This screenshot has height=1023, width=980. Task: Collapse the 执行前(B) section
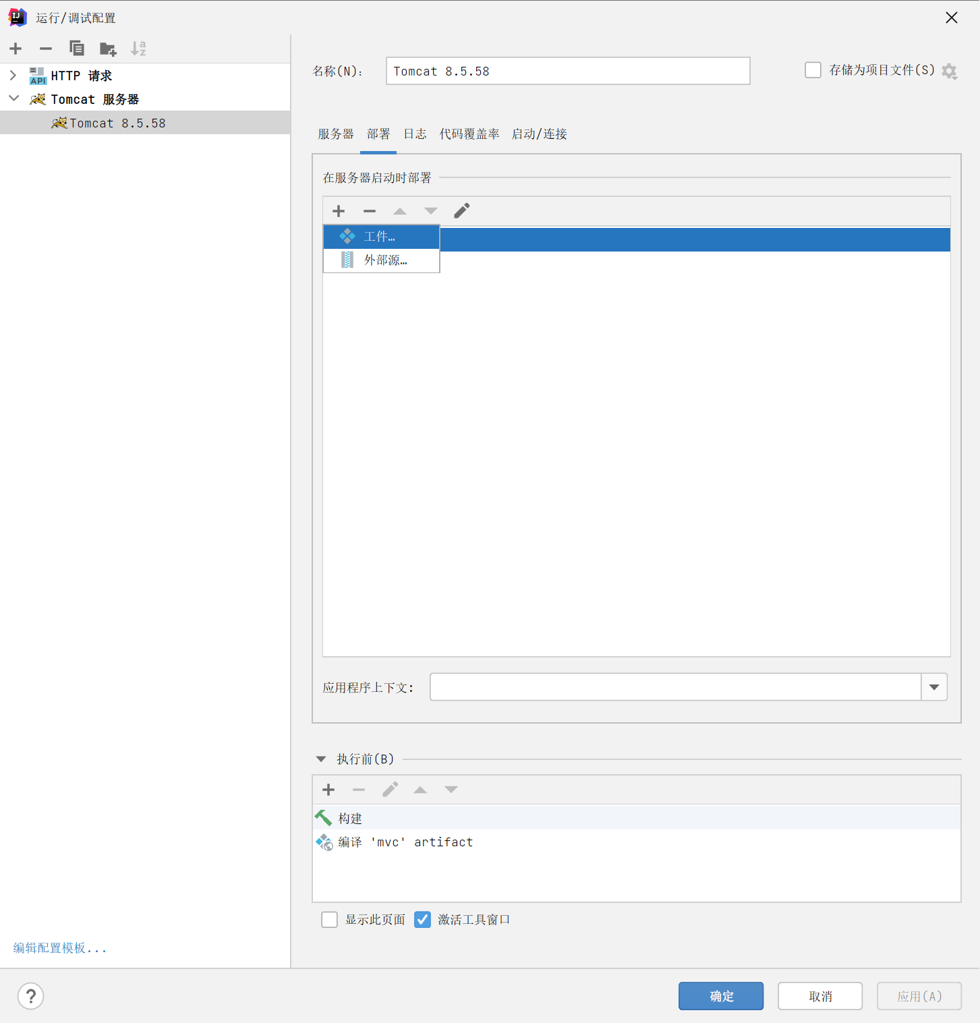point(321,759)
